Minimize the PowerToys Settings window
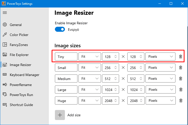Viewport: 188px width, 125px height. click(x=160, y=3)
